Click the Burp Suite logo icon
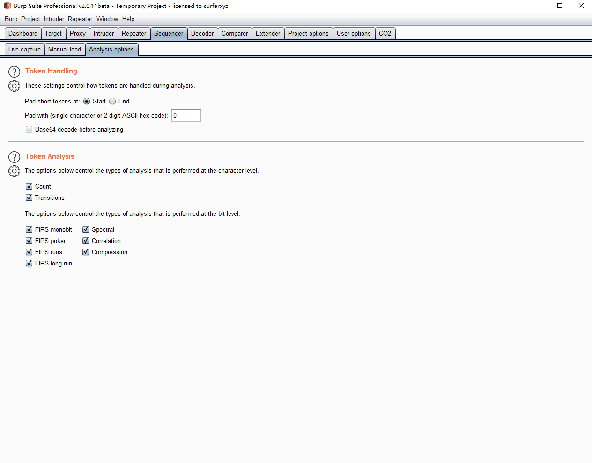 click(7, 6)
